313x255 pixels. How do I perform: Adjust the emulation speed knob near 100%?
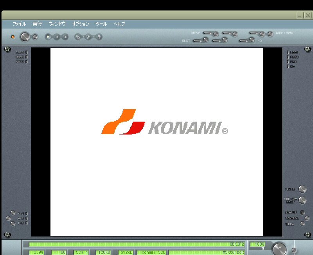pos(279,249)
